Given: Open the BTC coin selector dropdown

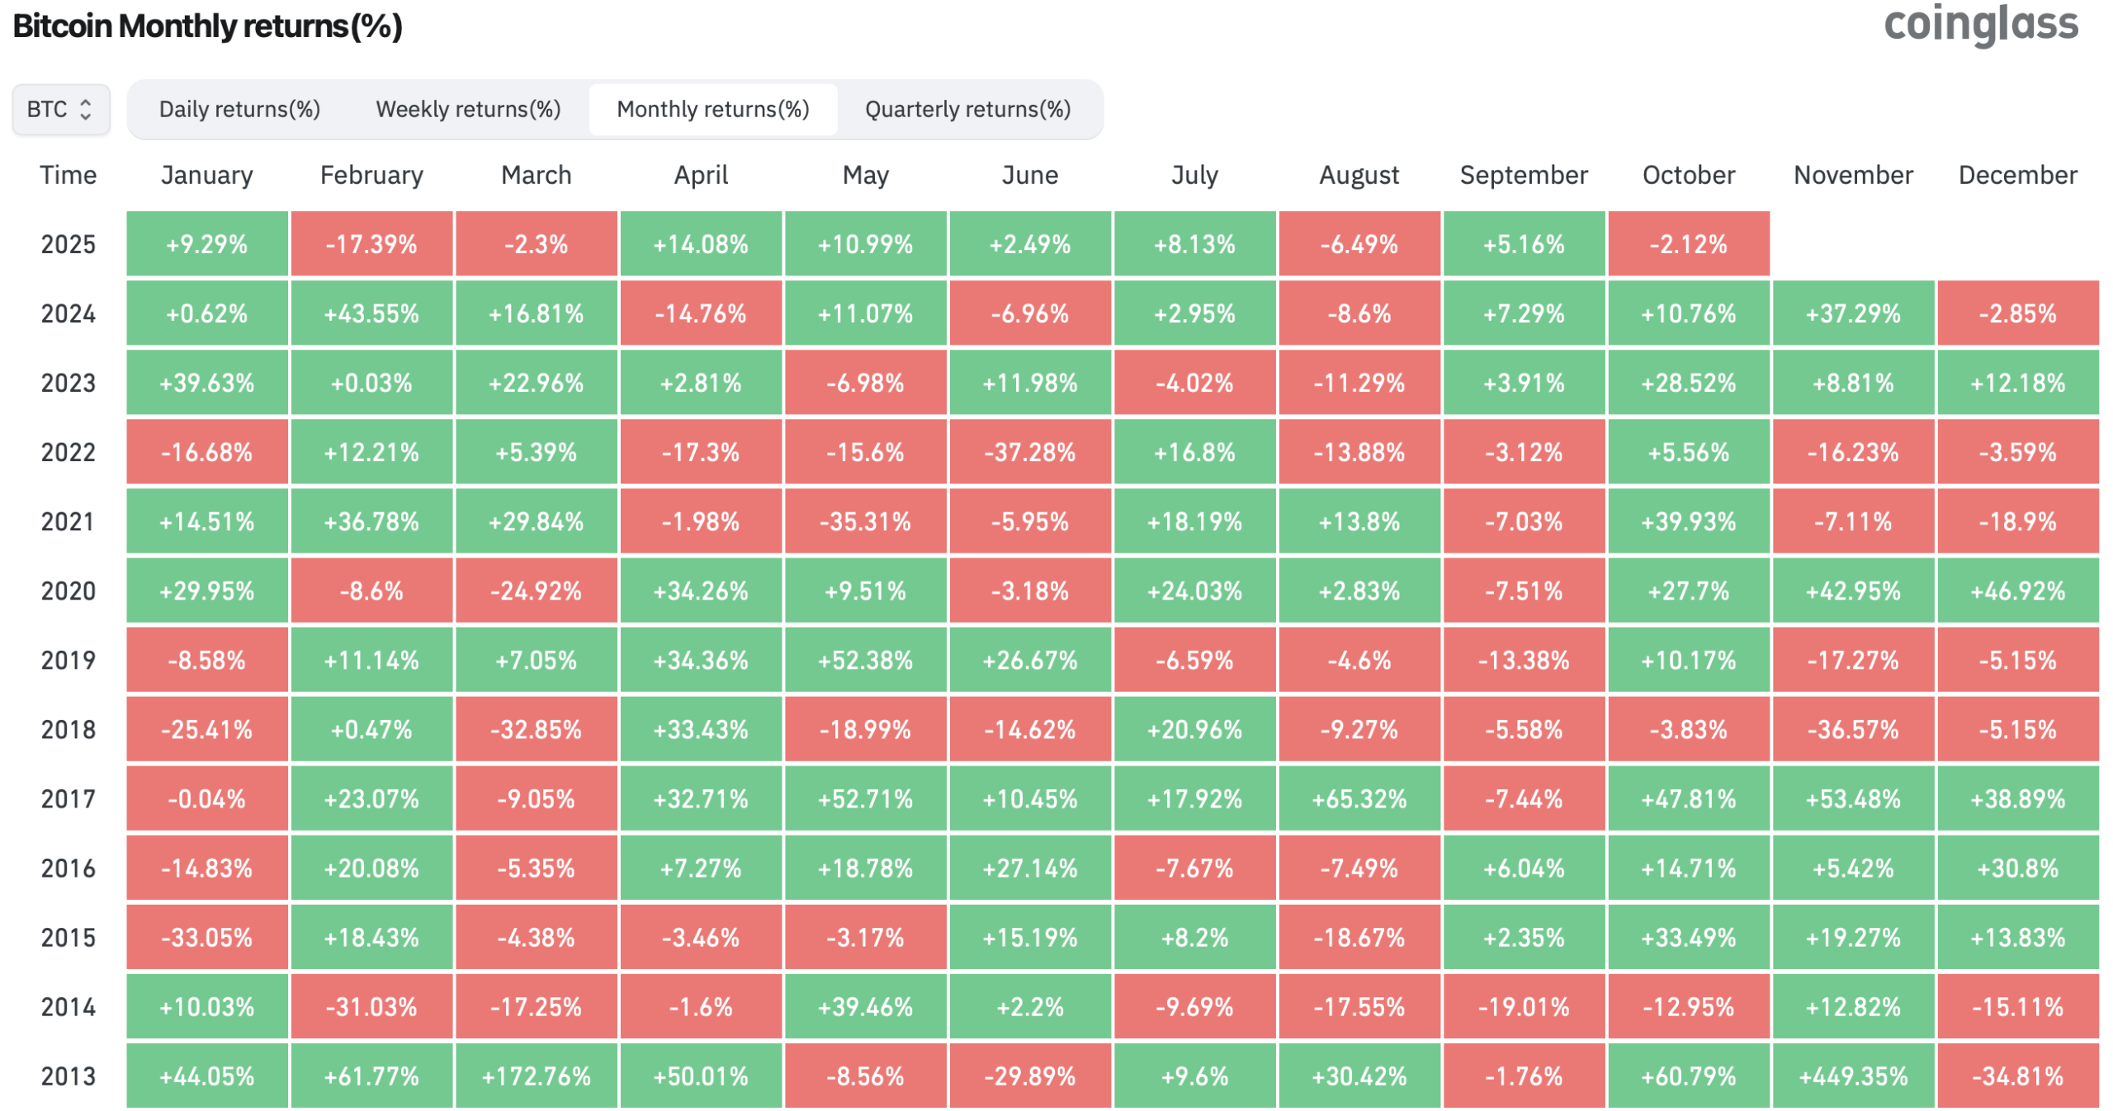Looking at the screenshot, I should click(60, 110).
